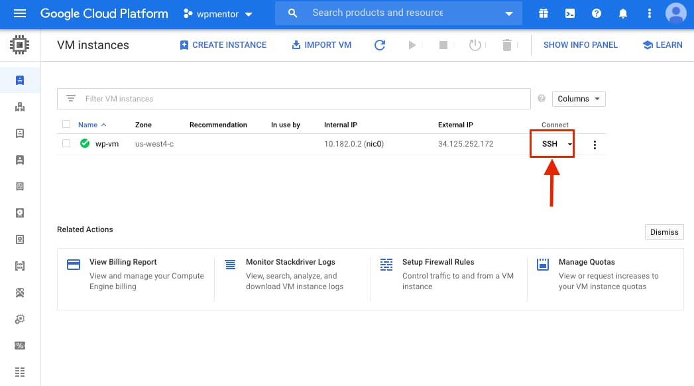694x386 pixels.
Task: Activate Cloud Shell terminal icon
Action: point(570,14)
